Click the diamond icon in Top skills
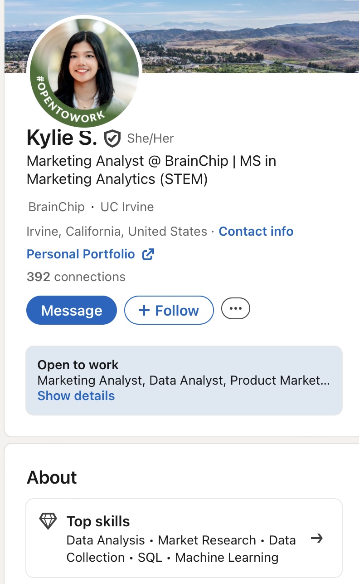 point(48,521)
